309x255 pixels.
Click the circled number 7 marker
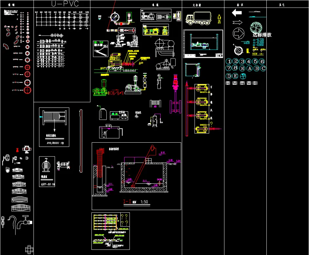coord(229,68)
